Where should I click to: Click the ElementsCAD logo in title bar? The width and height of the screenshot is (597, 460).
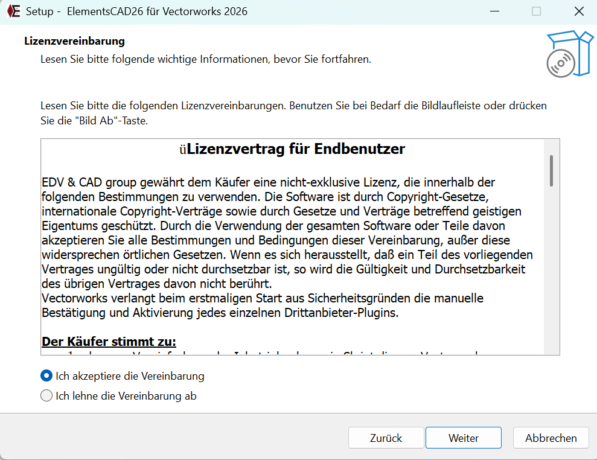click(x=14, y=11)
